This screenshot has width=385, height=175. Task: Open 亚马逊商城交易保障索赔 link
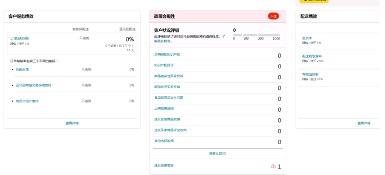[34, 85]
